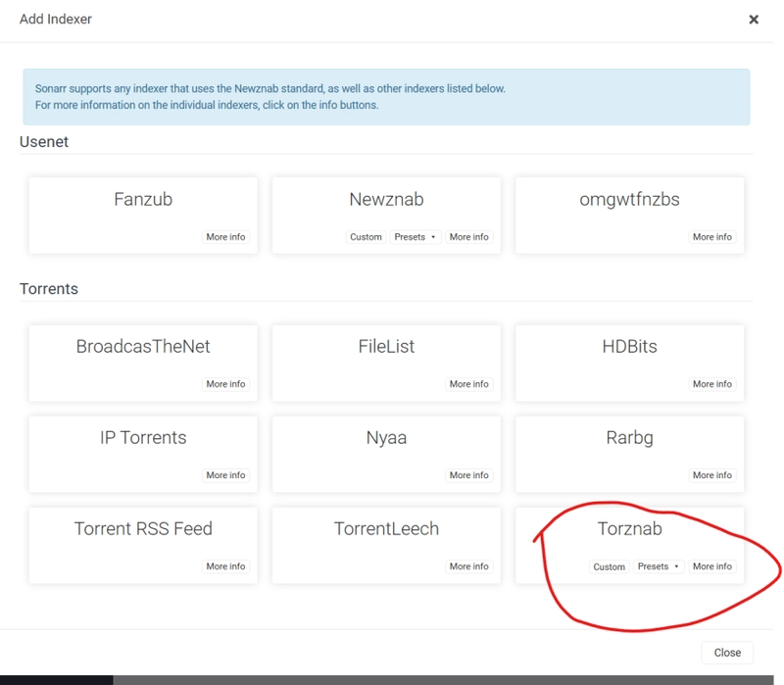
Task: Open More info for Fanzub
Action: (x=225, y=237)
